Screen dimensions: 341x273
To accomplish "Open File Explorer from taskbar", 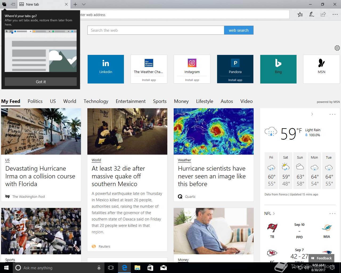I will click(137, 268).
